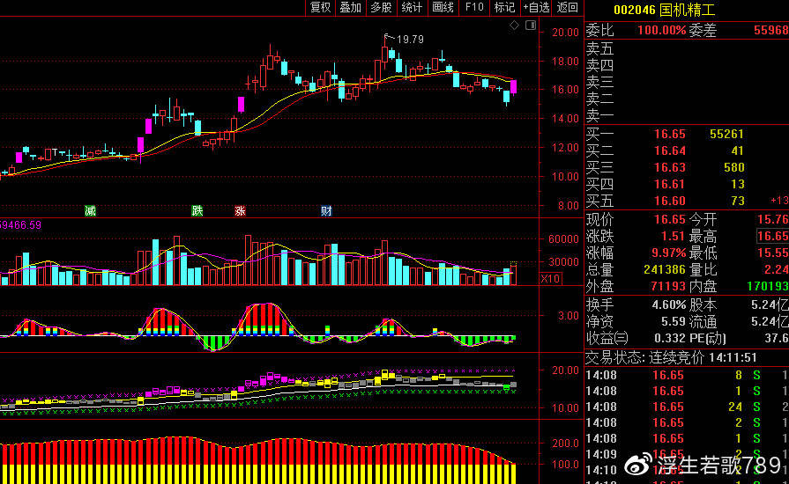Click the 换手 value 4.60%

pyautogui.click(x=669, y=304)
